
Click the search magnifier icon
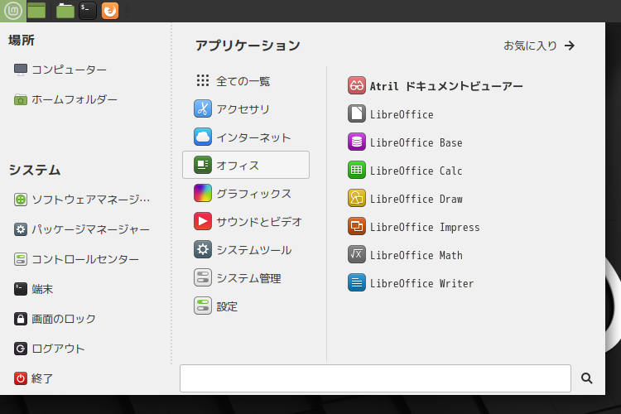click(x=587, y=378)
